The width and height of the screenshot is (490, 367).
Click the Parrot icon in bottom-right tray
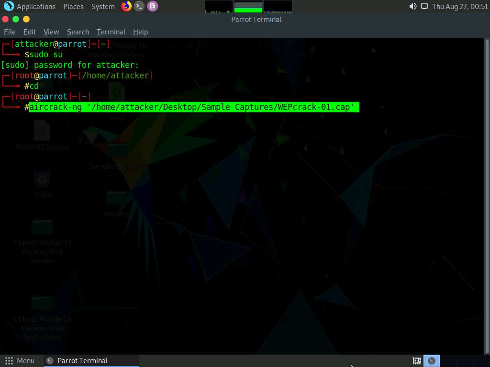pos(432,360)
